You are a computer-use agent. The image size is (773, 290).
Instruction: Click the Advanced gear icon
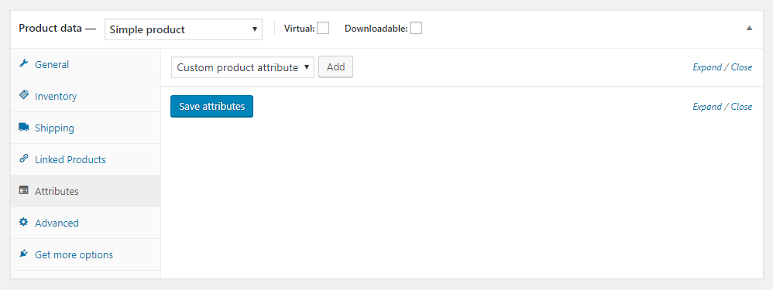click(x=23, y=223)
